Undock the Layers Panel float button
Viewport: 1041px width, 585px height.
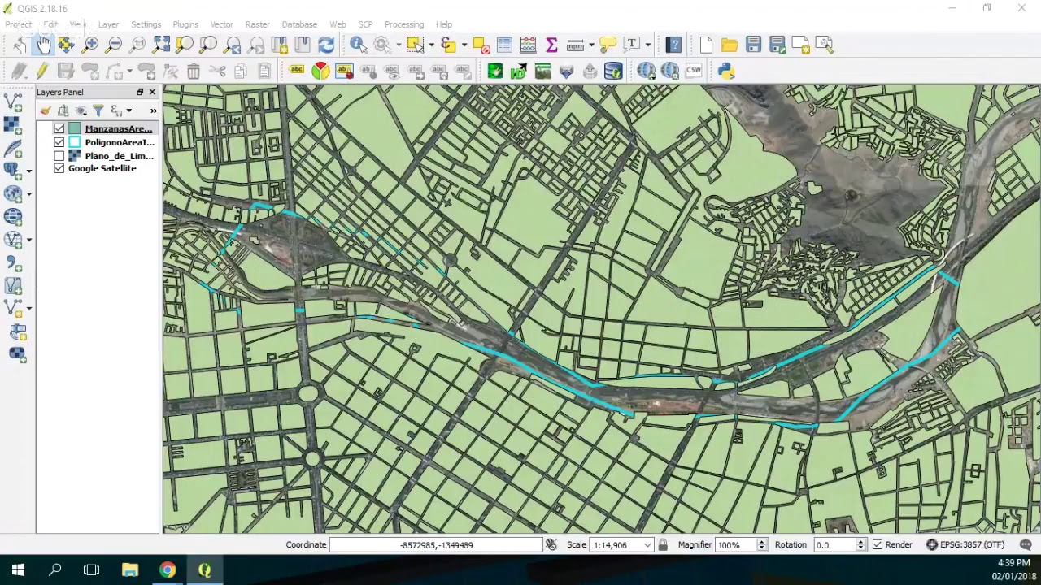140,92
